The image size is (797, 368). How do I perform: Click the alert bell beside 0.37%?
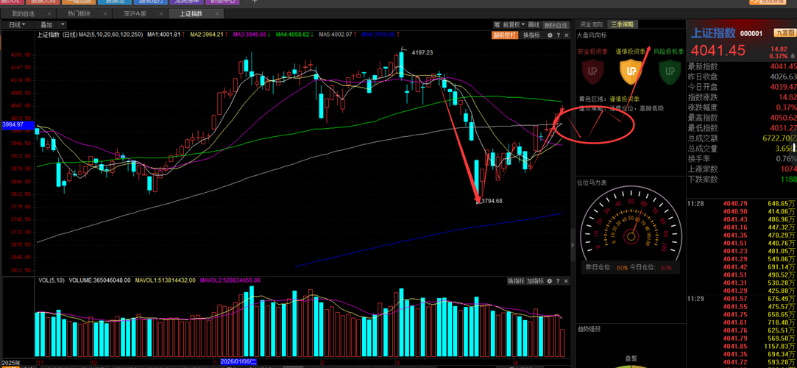click(x=793, y=56)
